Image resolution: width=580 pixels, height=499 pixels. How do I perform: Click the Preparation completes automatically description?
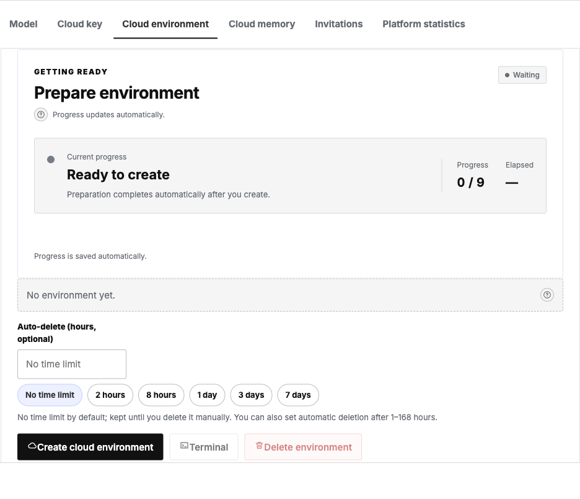coord(169,194)
